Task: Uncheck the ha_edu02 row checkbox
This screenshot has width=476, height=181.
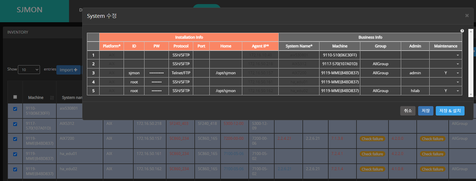Action: tap(15, 169)
